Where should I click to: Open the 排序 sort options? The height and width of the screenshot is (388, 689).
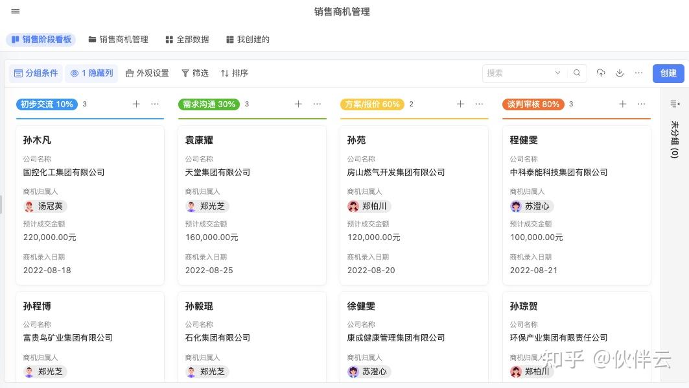click(234, 73)
